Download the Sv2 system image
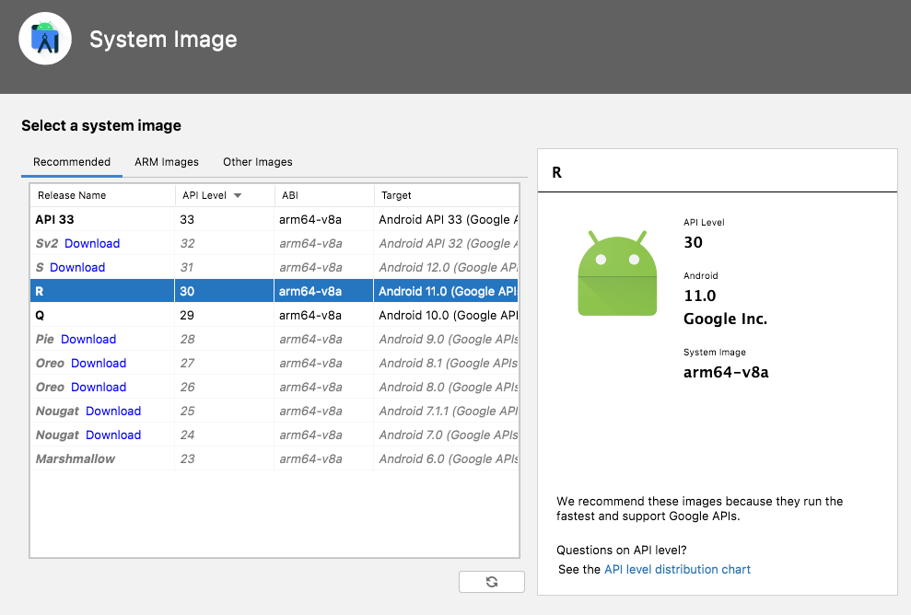The height and width of the screenshot is (615, 911). click(92, 243)
